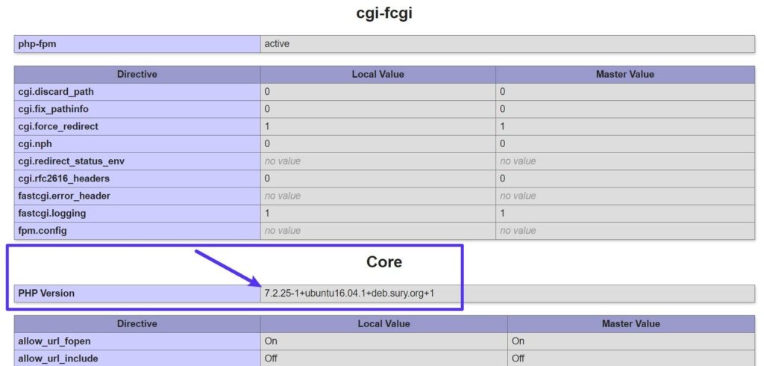Screen dimensions: 764x366
Task: Select the cgi.discard_path directive
Action: (56, 92)
